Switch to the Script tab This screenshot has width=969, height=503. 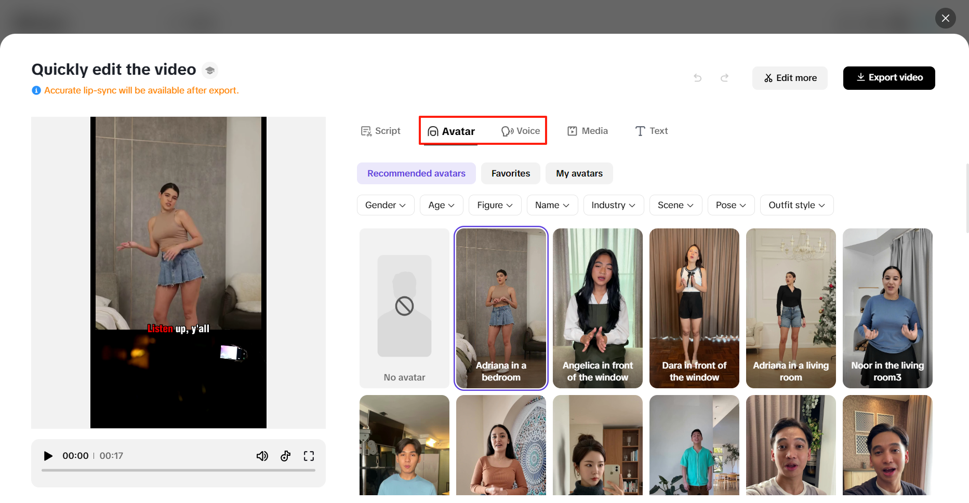click(x=381, y=131)
